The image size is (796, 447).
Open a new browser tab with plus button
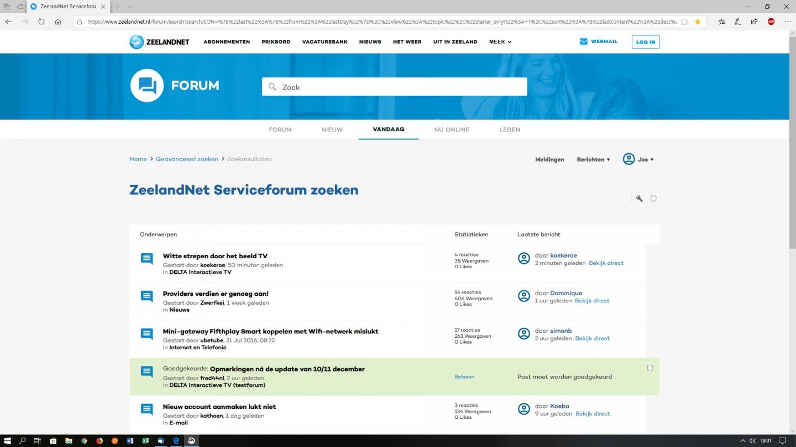pos(117,7)
